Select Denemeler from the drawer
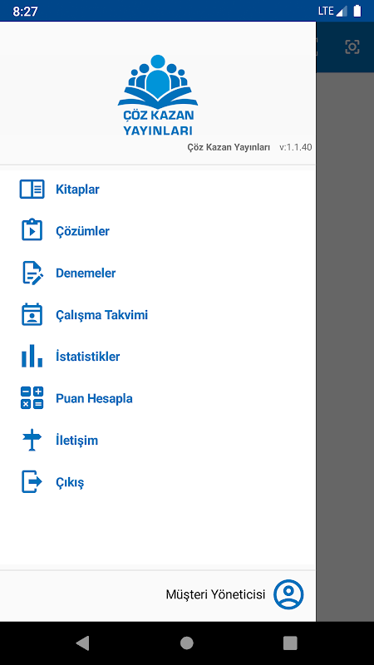Image resolution: width=374 pixels, height=665 pixels. coord(86,273)
